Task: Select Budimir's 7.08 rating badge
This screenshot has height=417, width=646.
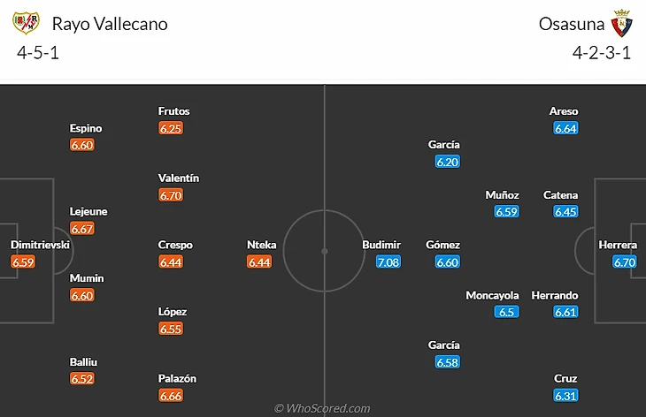Action: [388, 262]
